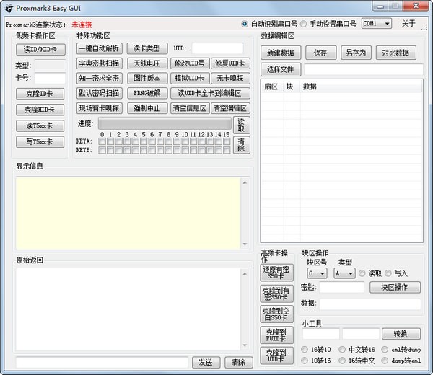This screenshot has width=433, height=375.
Task: Click the 进度 progress bar
Action: (165, 124)
